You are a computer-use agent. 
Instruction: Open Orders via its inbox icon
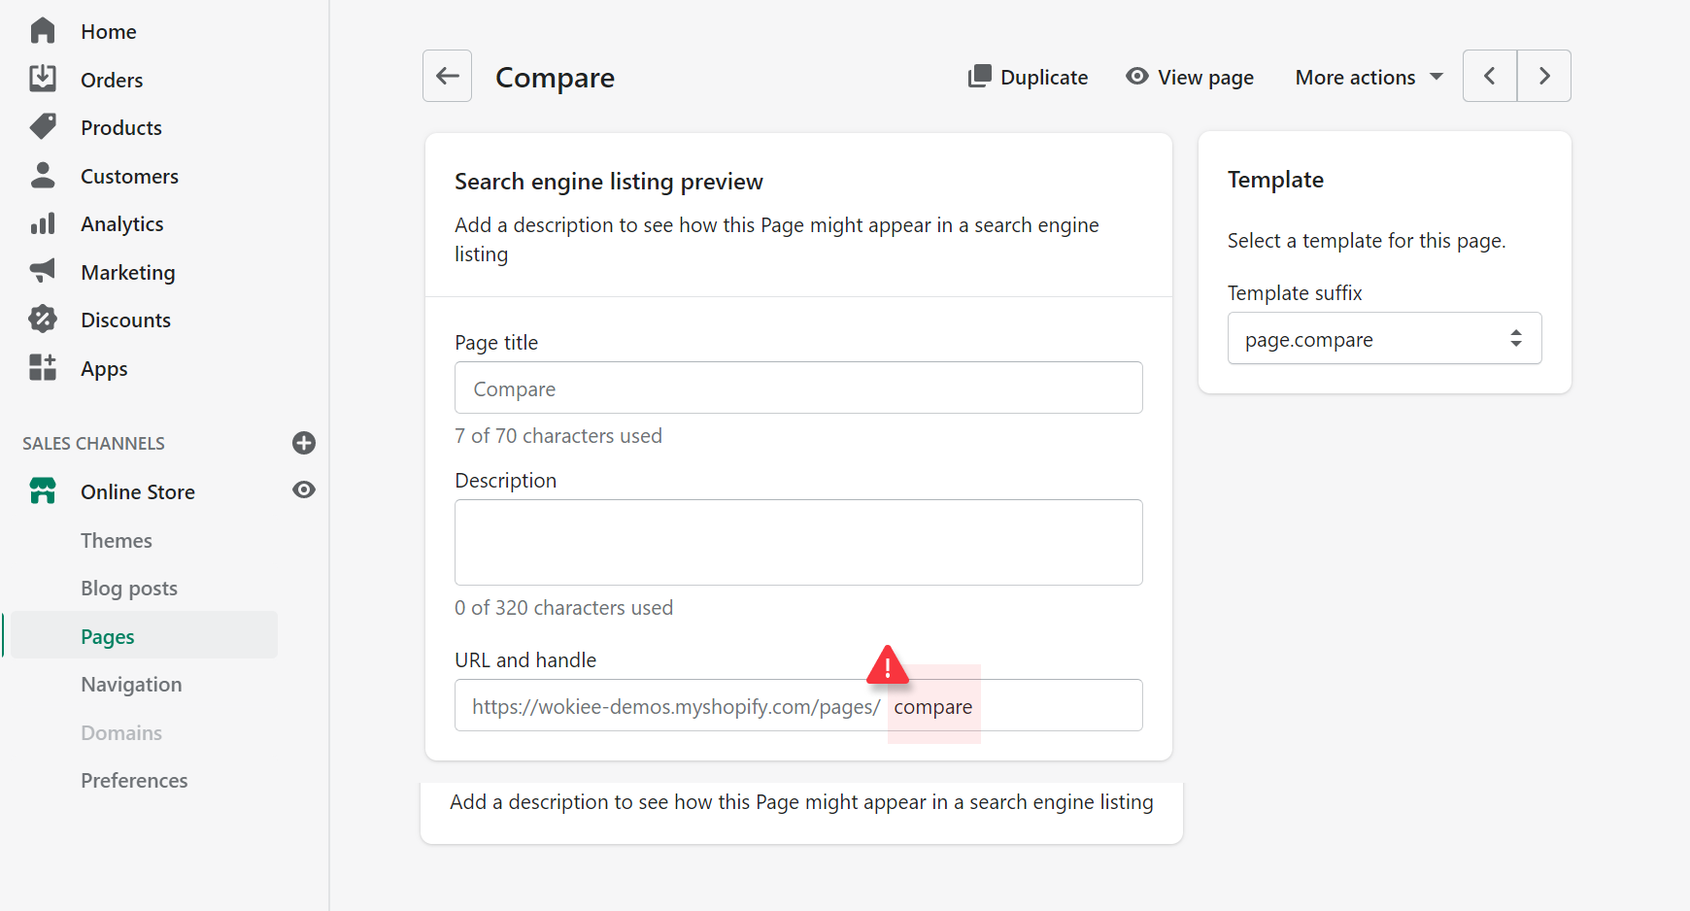click(43, 79)
